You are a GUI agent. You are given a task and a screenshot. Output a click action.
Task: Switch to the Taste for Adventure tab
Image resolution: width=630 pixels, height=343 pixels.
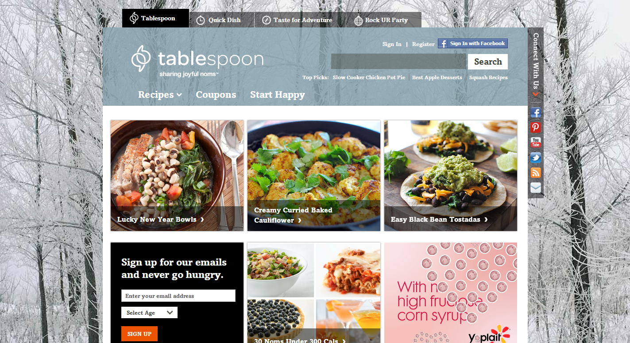[x=300, y=20]
